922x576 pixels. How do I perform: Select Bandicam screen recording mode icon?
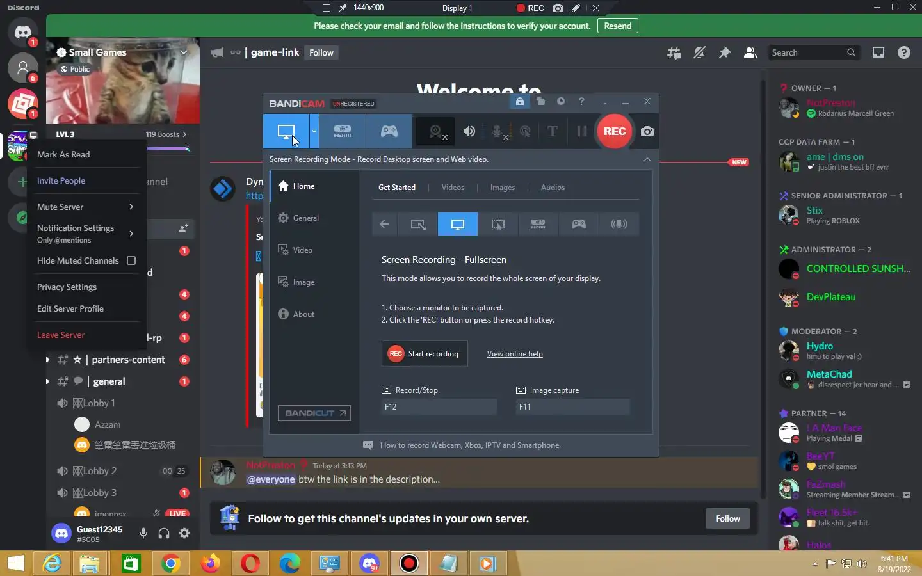(286, 131)
